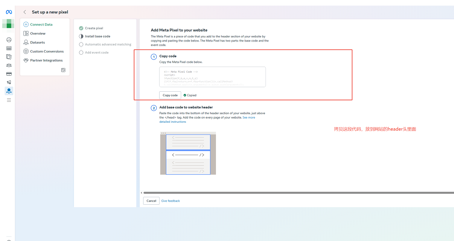The height and width of the screenshot is (241, 454).
Task: Collapse the navigation panel with sidebar toggle icon
Action: pos(63,70)
